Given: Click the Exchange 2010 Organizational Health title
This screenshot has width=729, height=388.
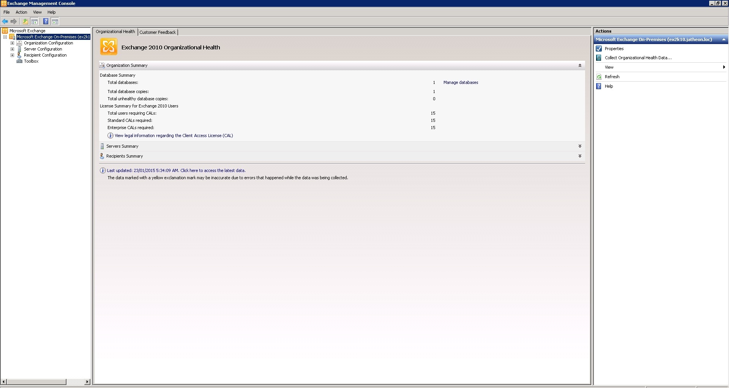Looking at the screenshot, I should tap(170, 47).
